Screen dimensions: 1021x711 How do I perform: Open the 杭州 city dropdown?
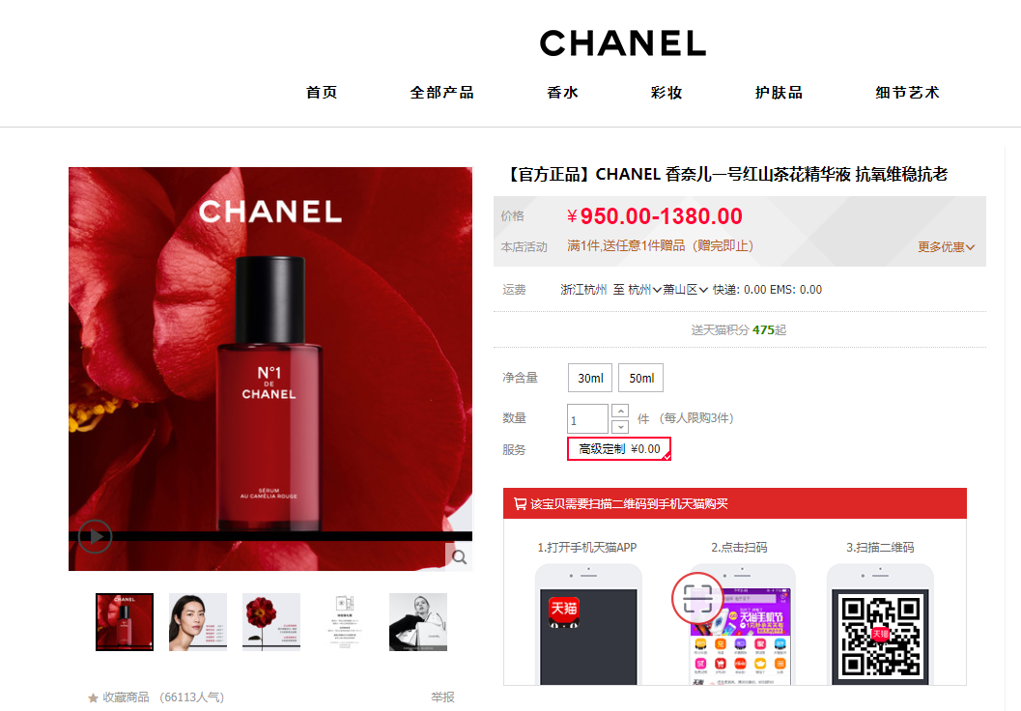point(644,290)
